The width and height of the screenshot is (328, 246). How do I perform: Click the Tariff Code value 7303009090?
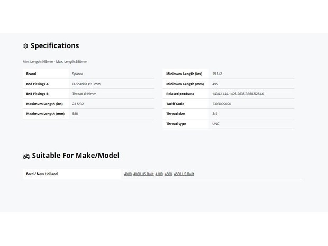[222, 104]
